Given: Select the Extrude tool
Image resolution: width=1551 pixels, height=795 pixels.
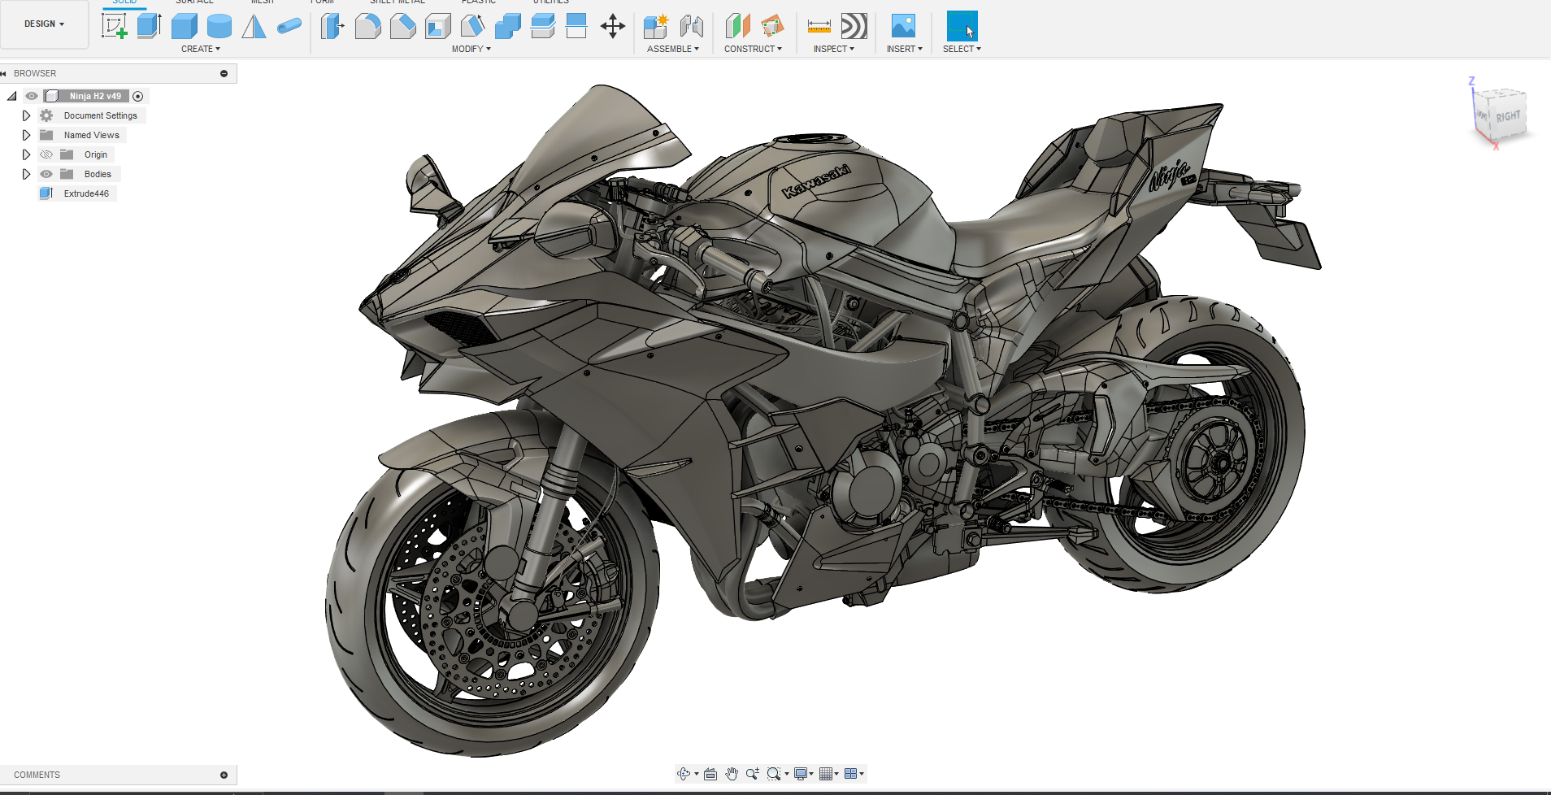Looking at the screenshot, I should (150, 26).
